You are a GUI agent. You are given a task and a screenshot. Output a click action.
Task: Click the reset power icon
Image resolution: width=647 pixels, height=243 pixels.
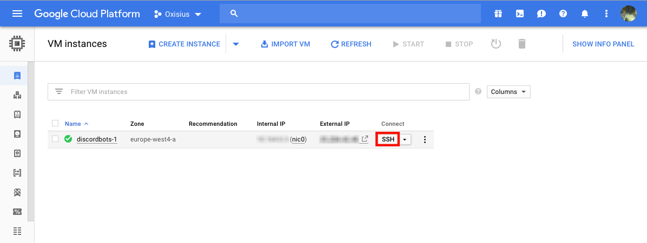[496, 44]
